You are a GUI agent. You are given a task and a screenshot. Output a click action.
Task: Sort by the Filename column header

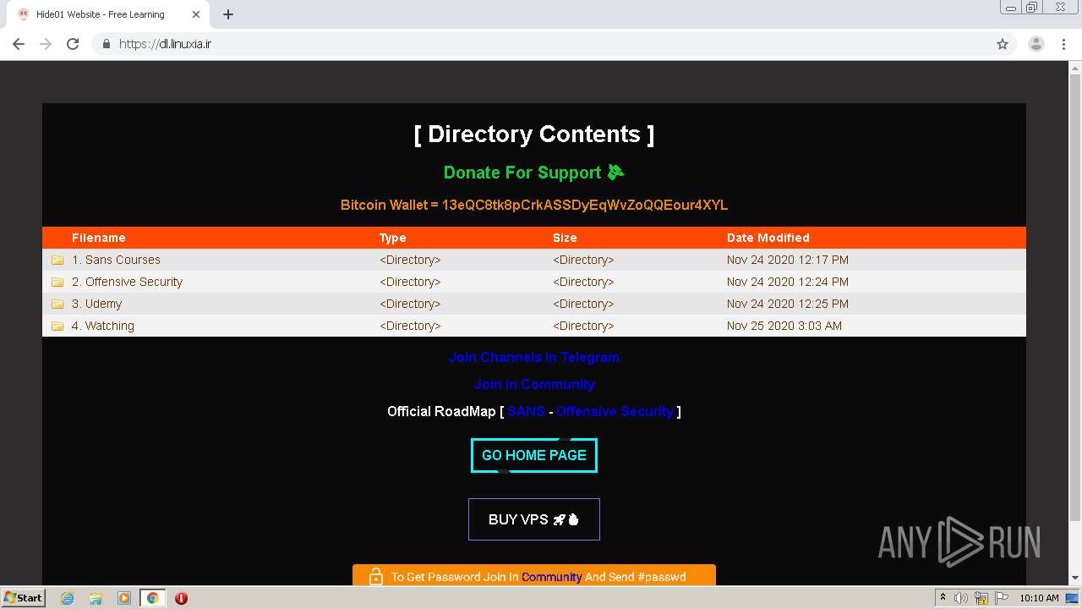98,238
